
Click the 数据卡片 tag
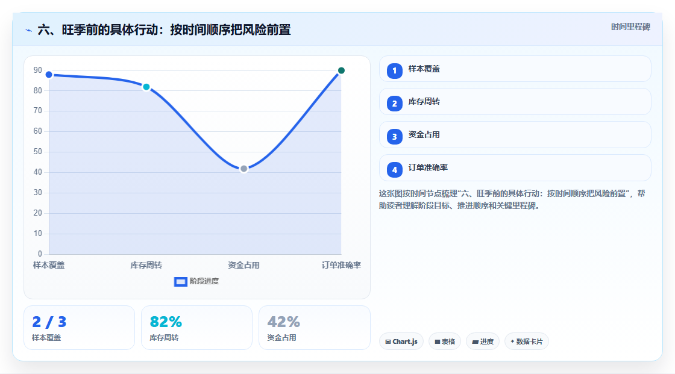click(527, 341)
